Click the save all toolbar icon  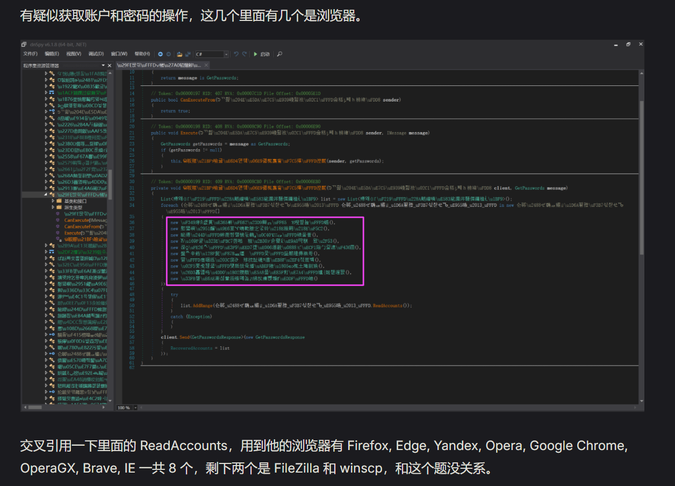click(188, 54)
